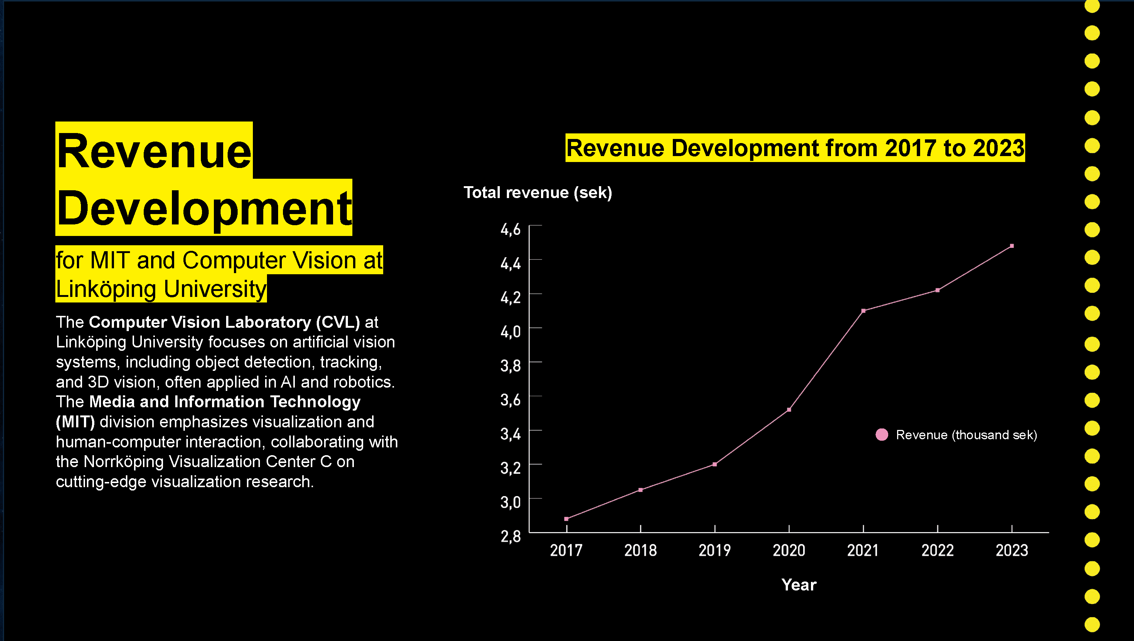Select the legend text 'Revenue (thousand sek)'

(x=967, y=435)
